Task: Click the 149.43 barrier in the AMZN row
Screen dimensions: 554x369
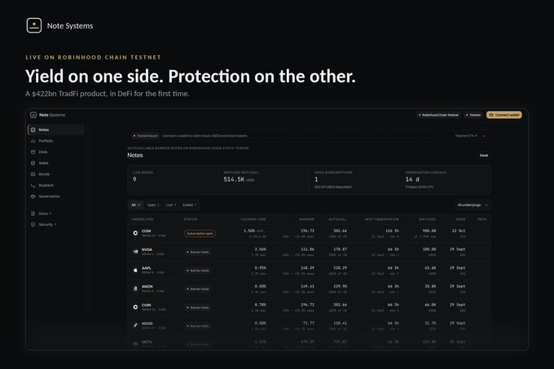Action: click(307, 287)
